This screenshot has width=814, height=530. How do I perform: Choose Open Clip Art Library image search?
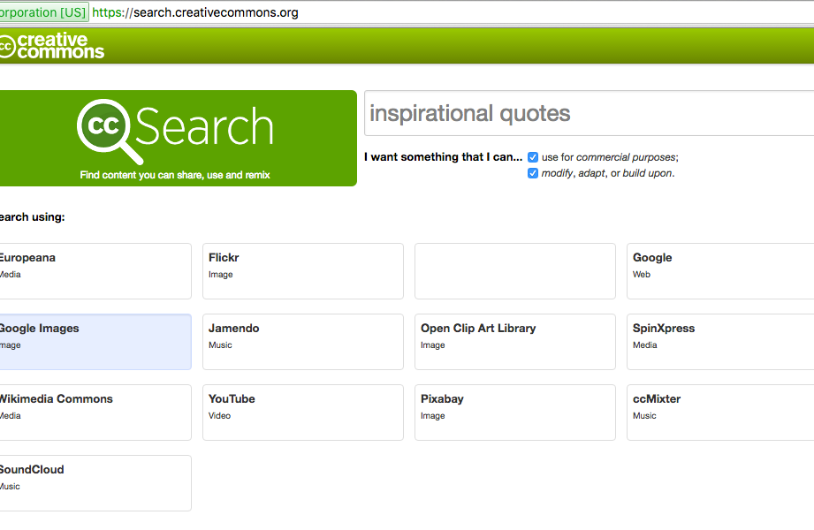pyautogui.click(x=515, y=342)
